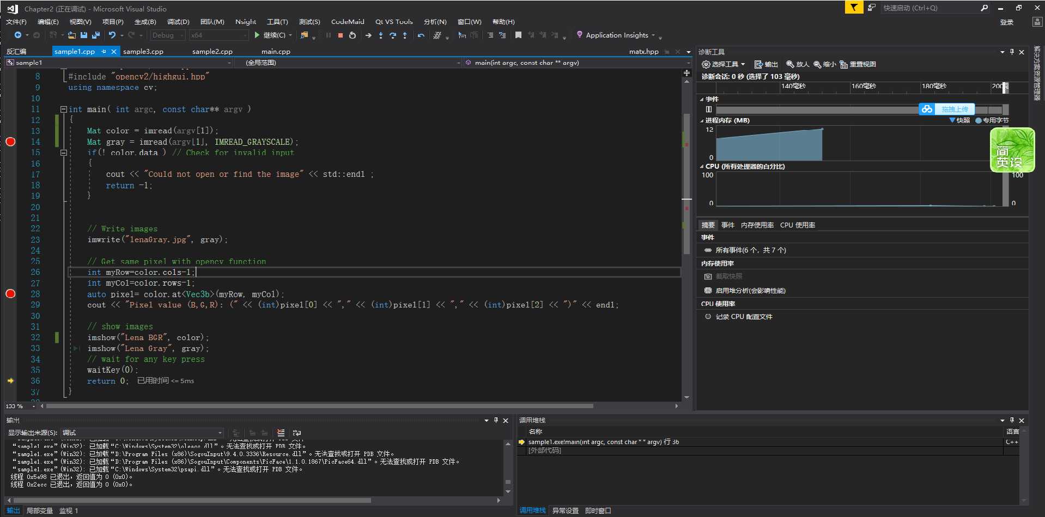Click the login link
The width and height of the screenshot is (1045, 517).
tap(1007, 22)
